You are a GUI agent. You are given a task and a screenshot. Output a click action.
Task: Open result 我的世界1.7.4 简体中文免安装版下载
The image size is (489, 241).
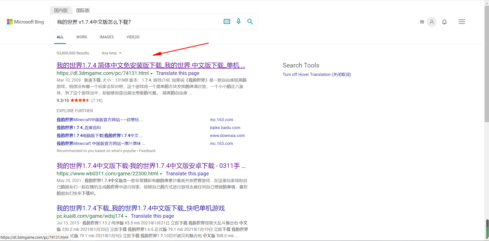(x=151, y=65)
